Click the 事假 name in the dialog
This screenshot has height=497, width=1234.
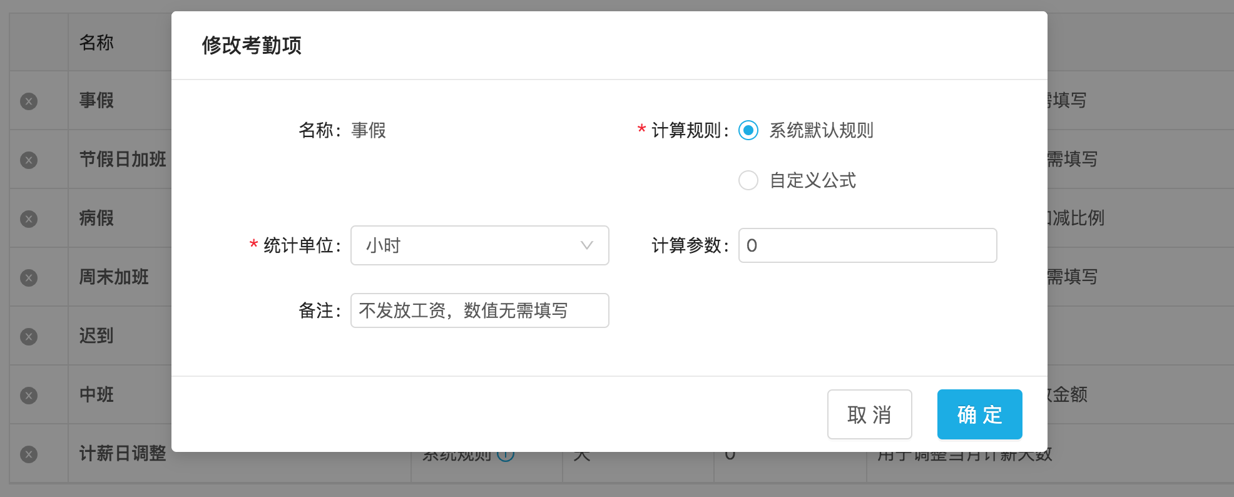369,130
